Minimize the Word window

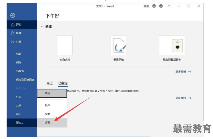pyautogui.click(x=179, y=6)
